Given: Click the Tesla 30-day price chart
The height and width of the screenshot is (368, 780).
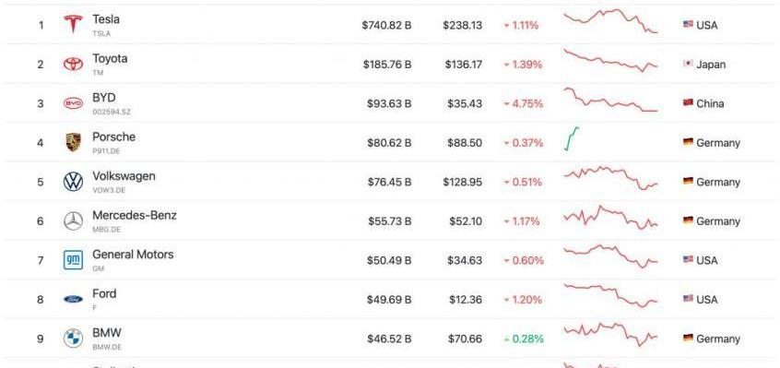Looking at the screenshot, I should (610, 21).
